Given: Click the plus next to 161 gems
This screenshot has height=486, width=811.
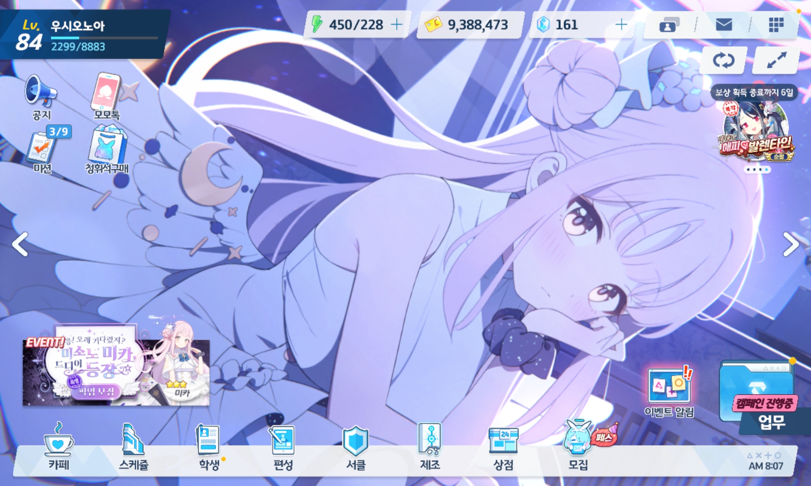Looking at the screenshot, I should [x=621, y=25].
